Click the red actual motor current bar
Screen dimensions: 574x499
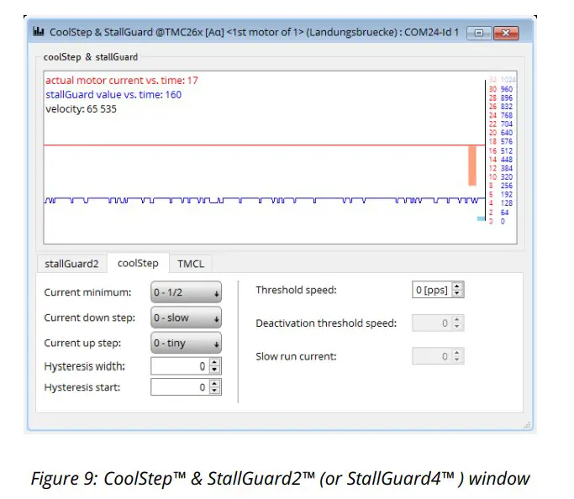click(472, 165)
